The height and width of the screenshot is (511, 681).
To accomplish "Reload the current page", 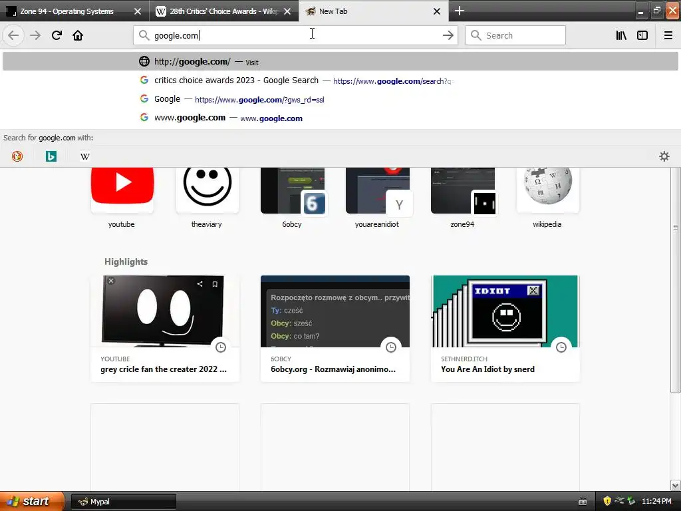I will pos(57,35).
